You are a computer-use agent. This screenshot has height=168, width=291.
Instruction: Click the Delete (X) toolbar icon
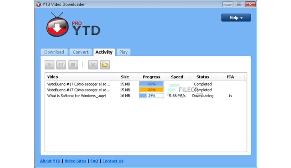pos(93,65)
